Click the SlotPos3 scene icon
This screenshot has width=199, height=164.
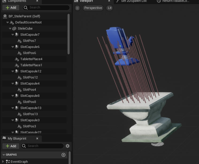click(19, 126)
